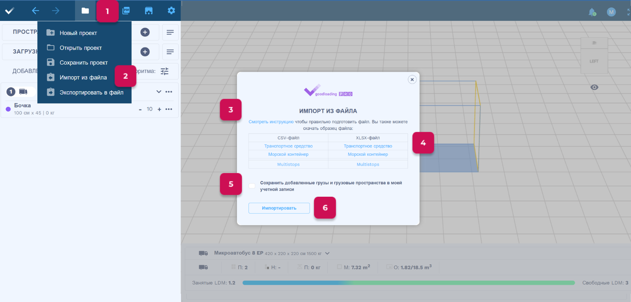Screen dimensions: 631x302
Task: Click the purple Бочка color dot
Action: coord(8,109)
